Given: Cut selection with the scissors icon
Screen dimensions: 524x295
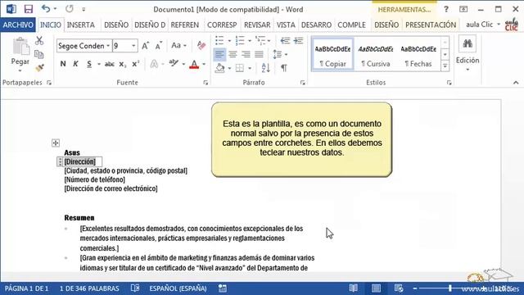Looking at the screenshot, I should pos(39,40).
